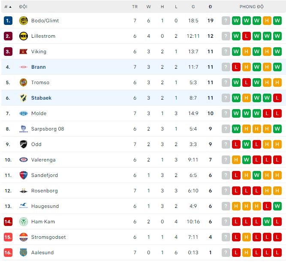Viewport: 286px width, 262px height.
Task: Click the Tromso club badge
Action: tap(23, 82)
